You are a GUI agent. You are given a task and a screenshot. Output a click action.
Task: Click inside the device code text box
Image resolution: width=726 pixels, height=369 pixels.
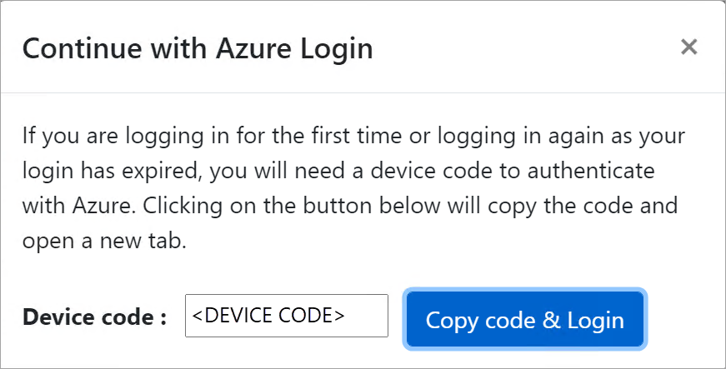pos(286,316)
